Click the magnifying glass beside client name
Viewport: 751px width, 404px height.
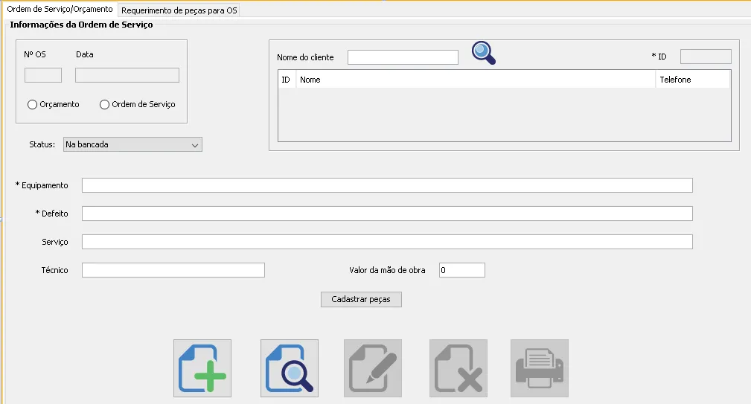point(484,53)
